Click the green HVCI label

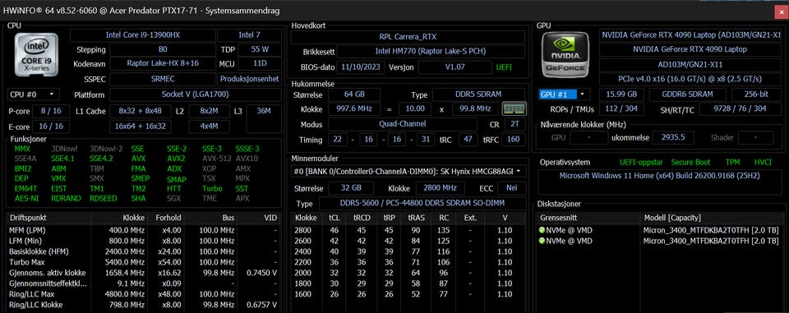(763, 162)
